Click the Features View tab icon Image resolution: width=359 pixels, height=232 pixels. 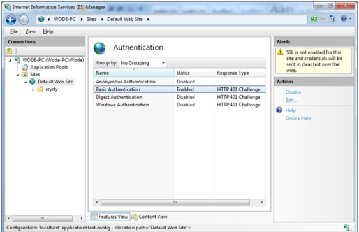pyautogui.click(x=94, y=217)
